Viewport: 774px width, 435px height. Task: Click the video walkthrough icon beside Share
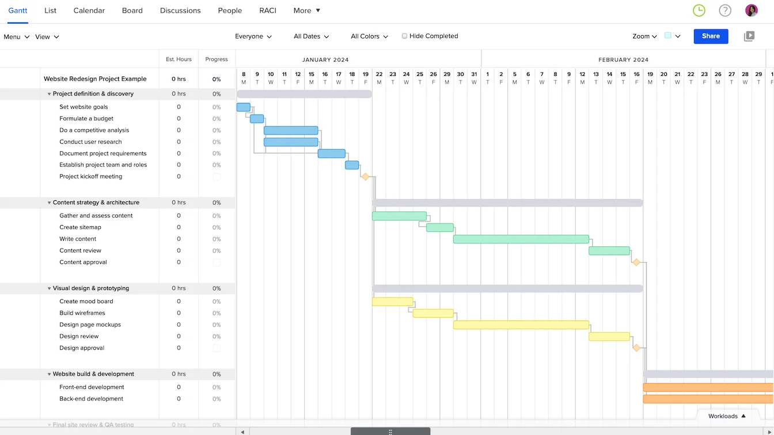(x=749, y=36)
